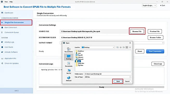Click the Browse File button

pos(137,31)
